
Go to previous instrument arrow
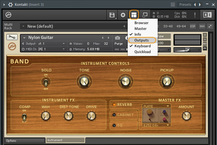pyautogui.click(x=103, y=38)
